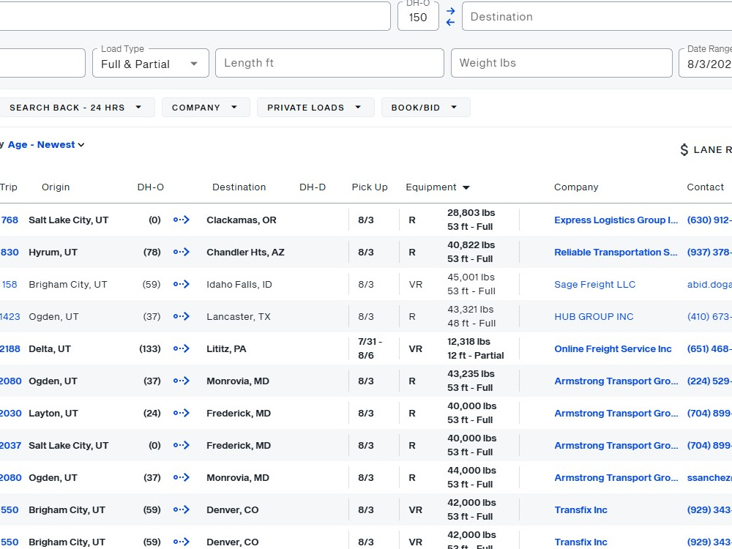This screenshot has height=549, width=732.
Task: Click trip distance 768 link
Action: point(10,220)
